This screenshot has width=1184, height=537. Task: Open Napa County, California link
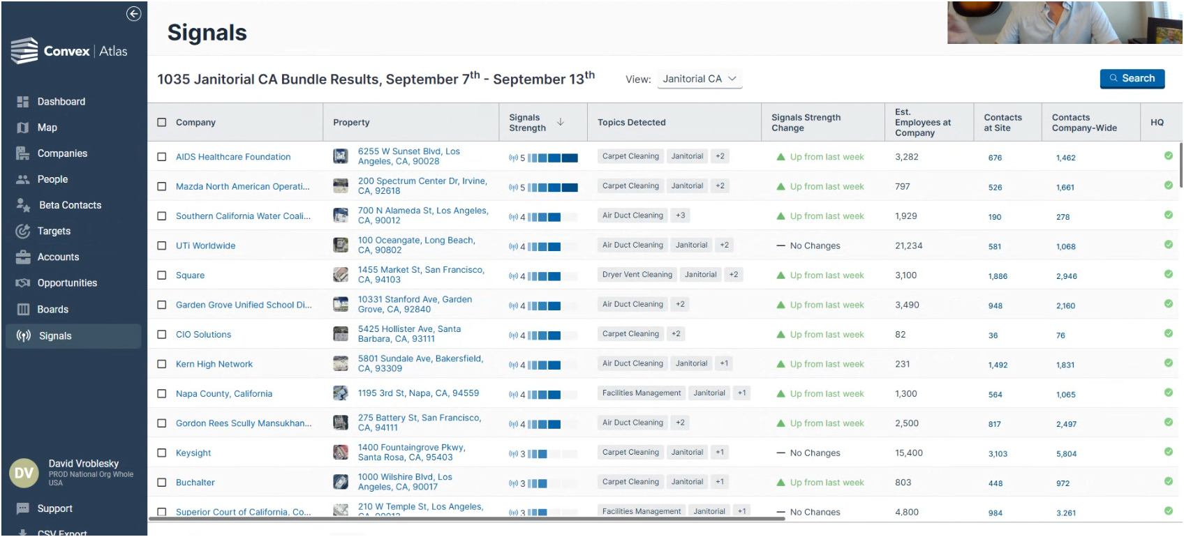tap(224, 394)
